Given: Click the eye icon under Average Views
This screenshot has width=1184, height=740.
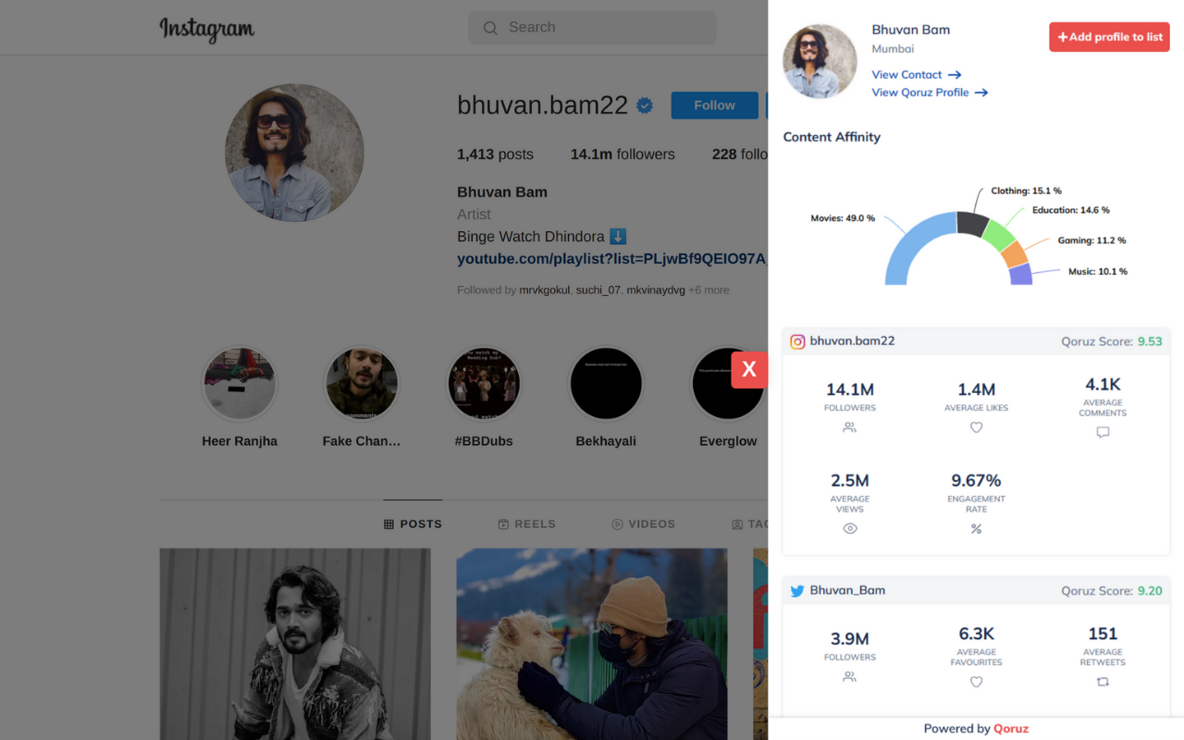Looking at the screenshot, I should pos(849,528).
